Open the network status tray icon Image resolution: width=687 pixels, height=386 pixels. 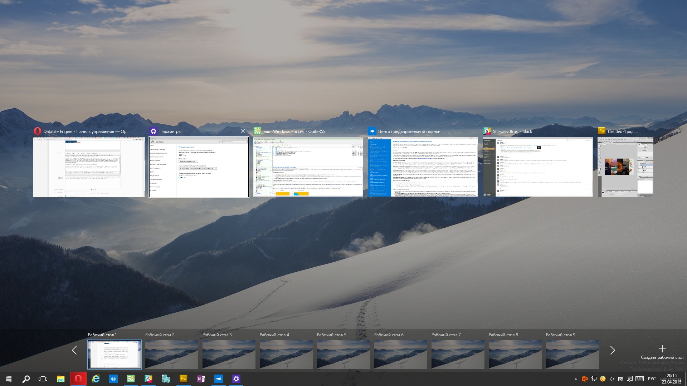click(594, 379)
